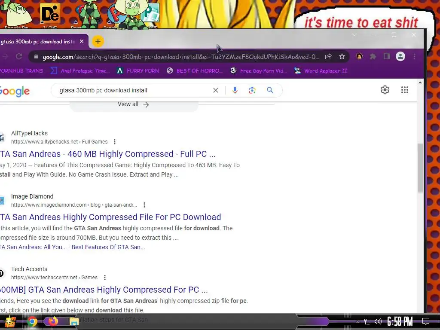Open the De desktop shortcut icon
This screenshot has width=440, height=330.
coord(50,14)
